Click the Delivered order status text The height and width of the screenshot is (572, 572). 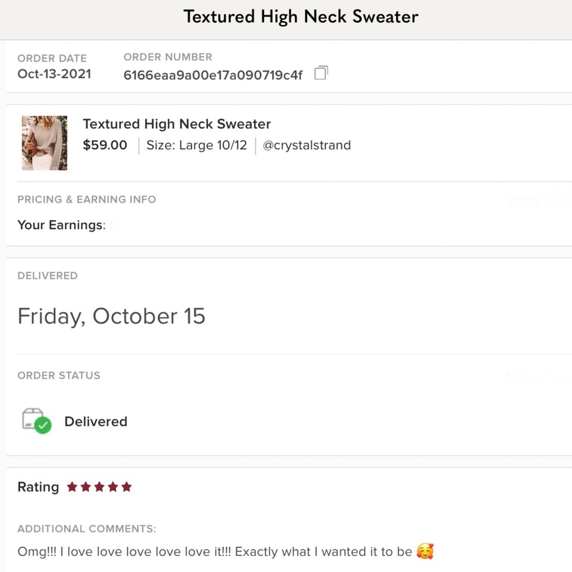pos(96,422)
